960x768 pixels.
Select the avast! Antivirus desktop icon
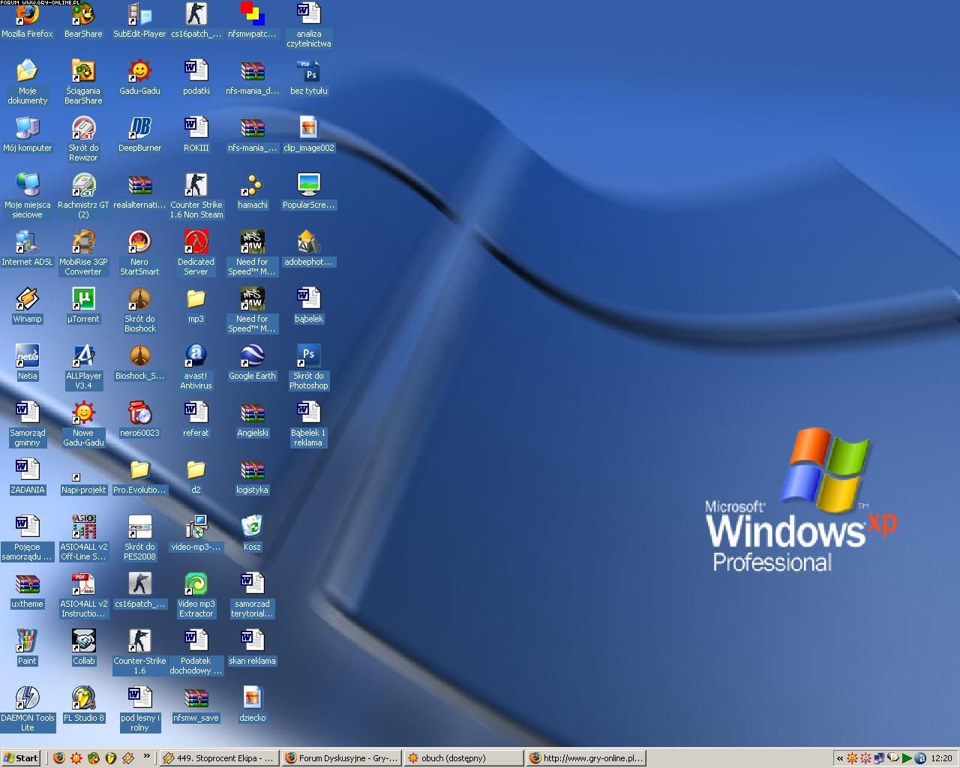tap(196, 367)
